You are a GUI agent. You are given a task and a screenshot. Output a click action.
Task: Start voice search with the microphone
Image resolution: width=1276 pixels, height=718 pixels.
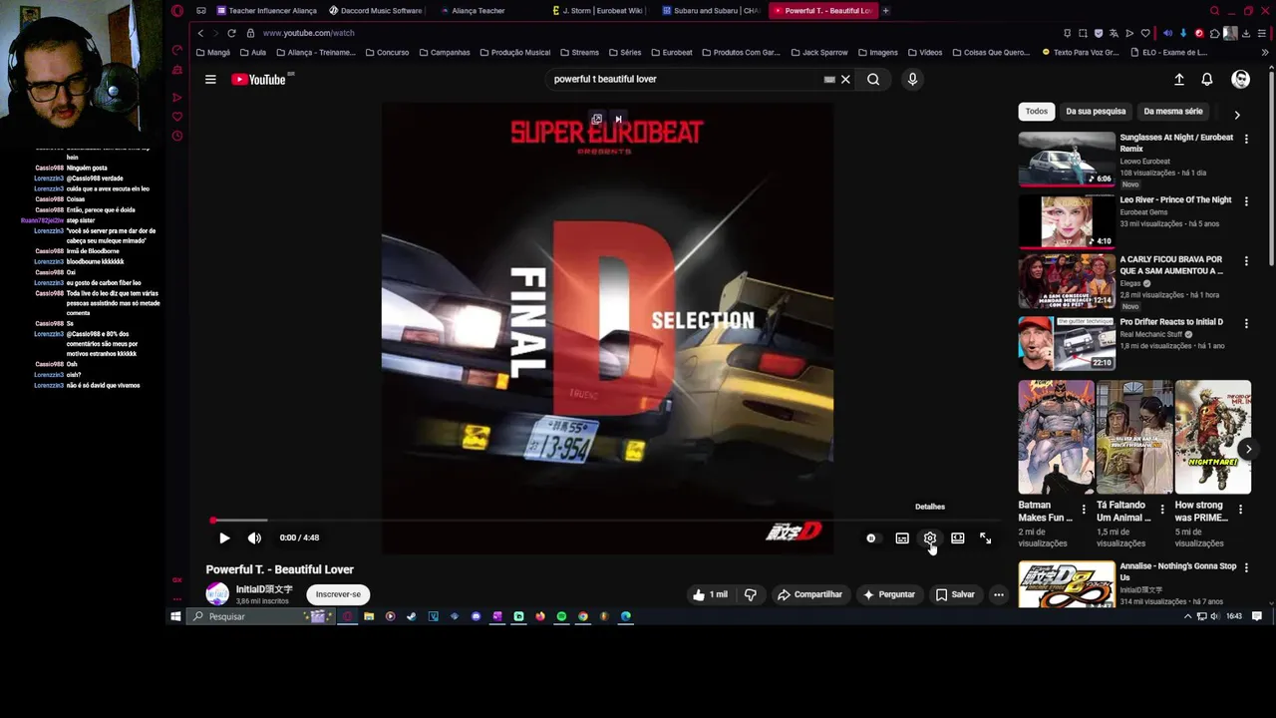[912, 79]
